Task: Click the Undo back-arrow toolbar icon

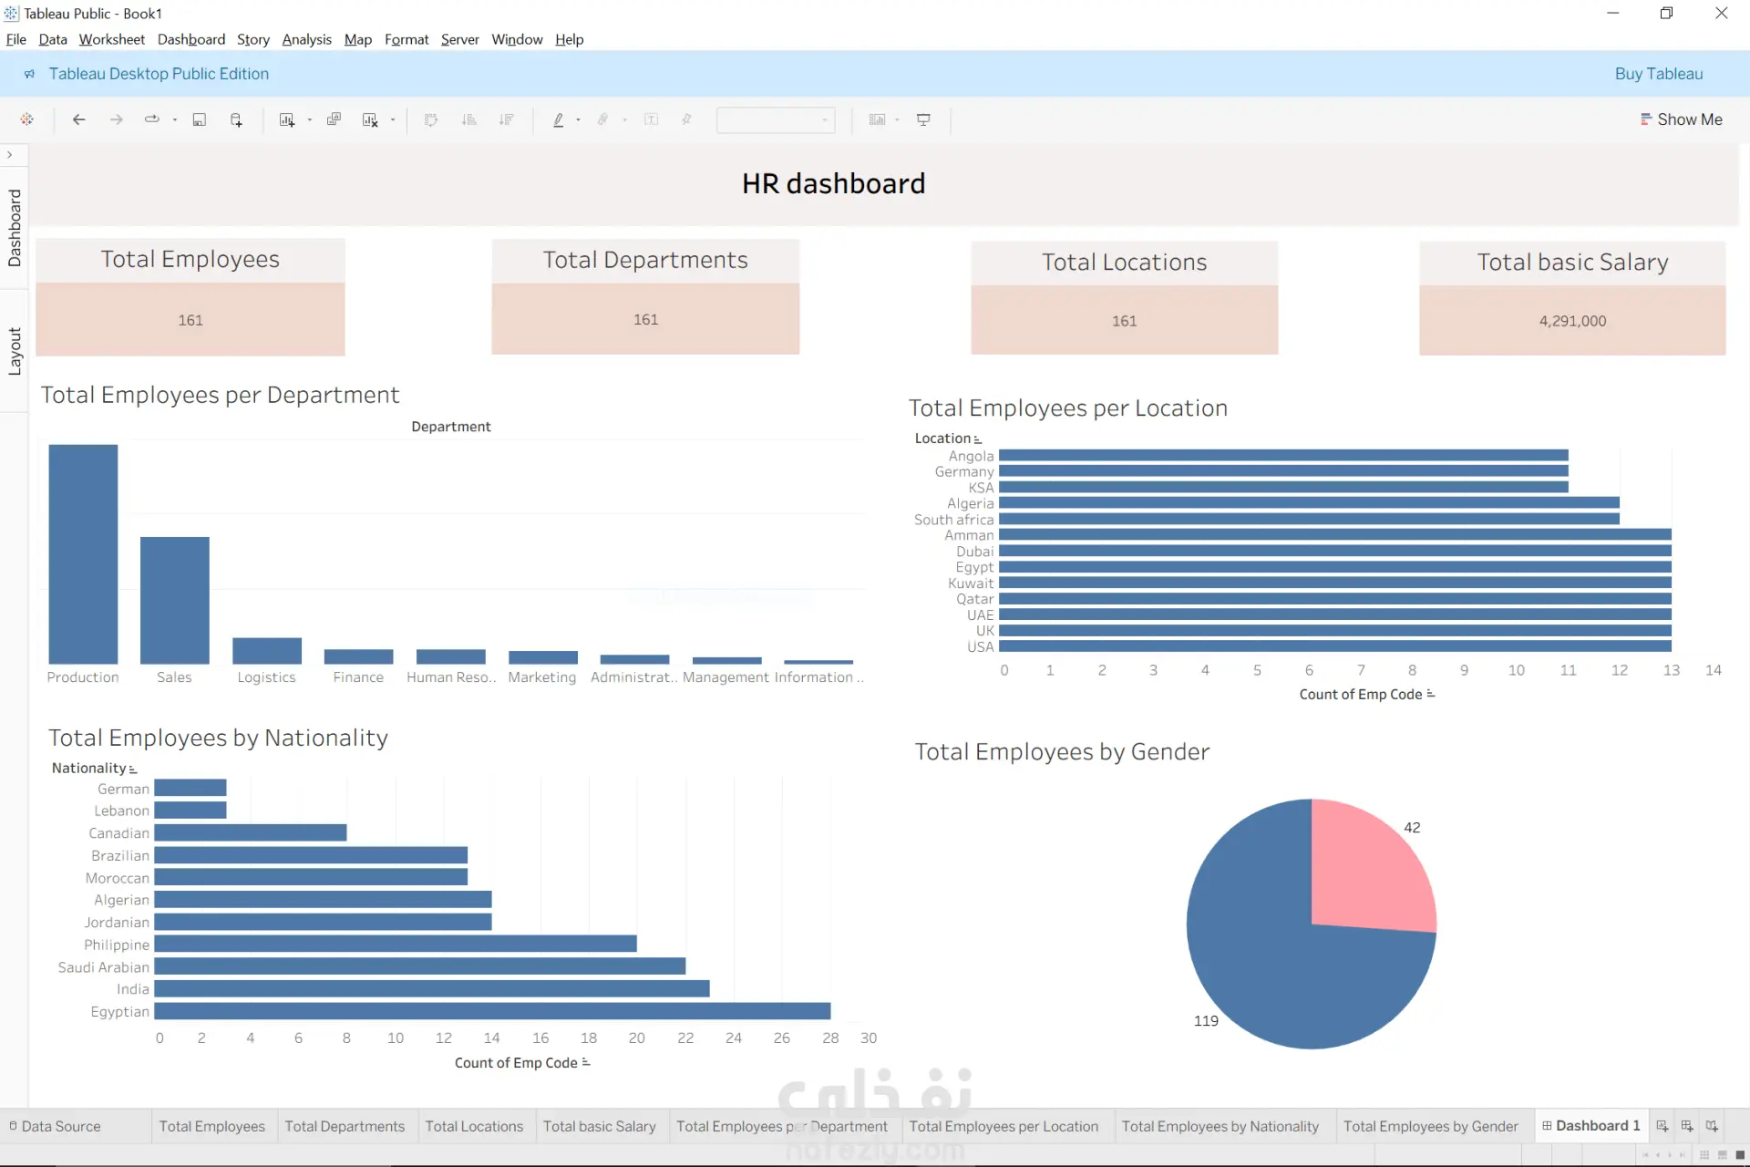Action: pos(79,119)
